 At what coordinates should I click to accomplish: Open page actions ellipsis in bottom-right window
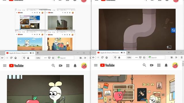coord(137,57)
